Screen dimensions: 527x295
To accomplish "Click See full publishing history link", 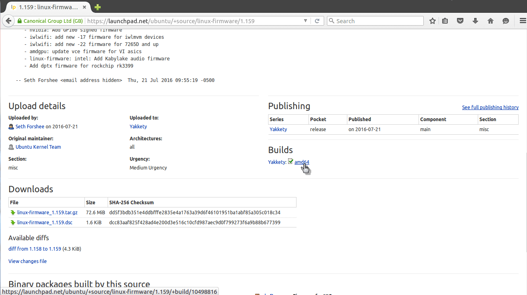I will click(490, 108).
